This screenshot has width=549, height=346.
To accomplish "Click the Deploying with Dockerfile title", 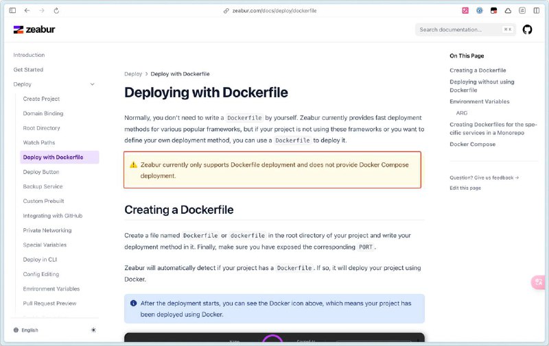I will click(x=207, y=92).
